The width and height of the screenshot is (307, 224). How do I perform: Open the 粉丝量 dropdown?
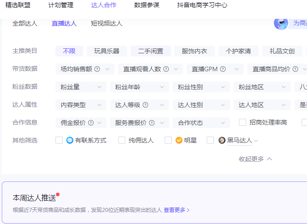tap(81, 87)
